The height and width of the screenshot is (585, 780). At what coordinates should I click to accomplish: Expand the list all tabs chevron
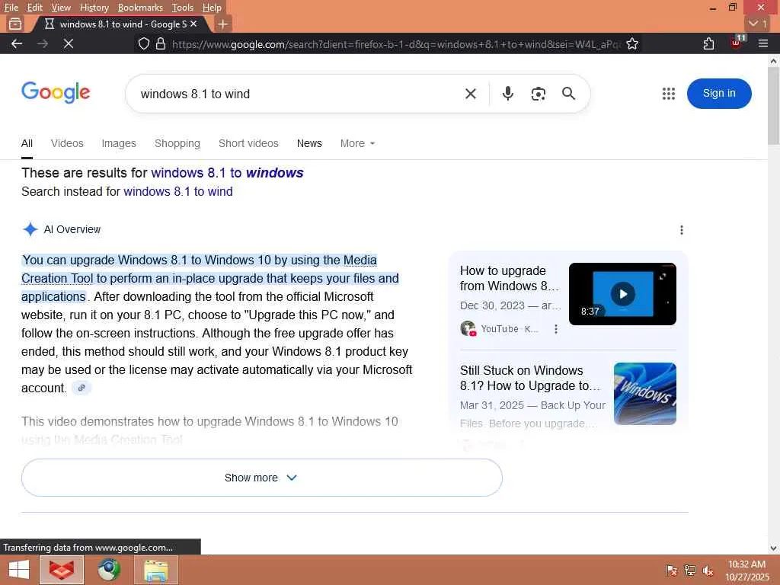[x=758, y=24]
